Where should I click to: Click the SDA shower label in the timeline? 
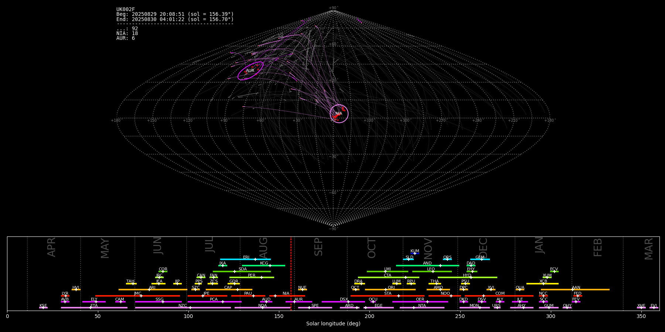[243, 269]
